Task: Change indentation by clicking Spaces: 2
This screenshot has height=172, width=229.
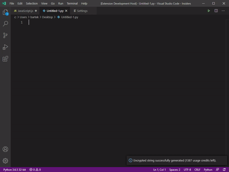Action: [x=175, y=169]
